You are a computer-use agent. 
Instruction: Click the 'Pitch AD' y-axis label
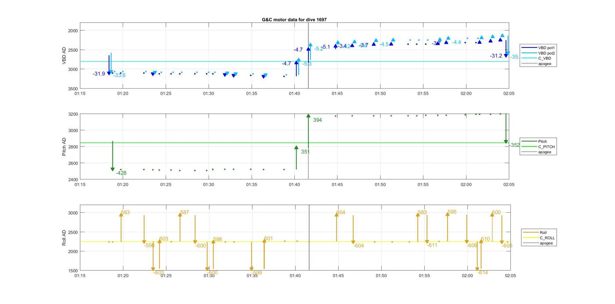pyautogui.click(x=64, y=147)
